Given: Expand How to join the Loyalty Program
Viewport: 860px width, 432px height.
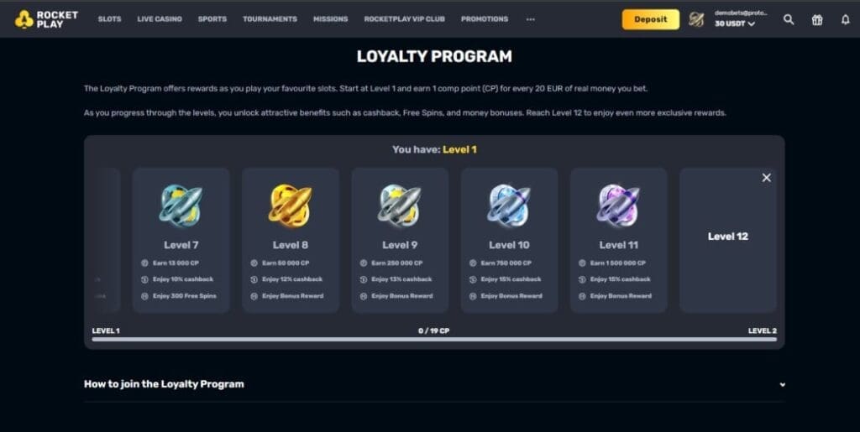Looking at the screenshot, I should coord(434,384).
